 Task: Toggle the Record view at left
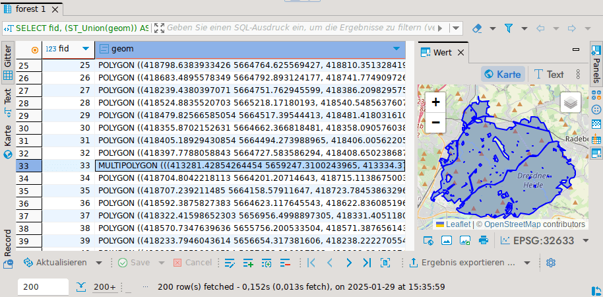(x=8, y=249)
